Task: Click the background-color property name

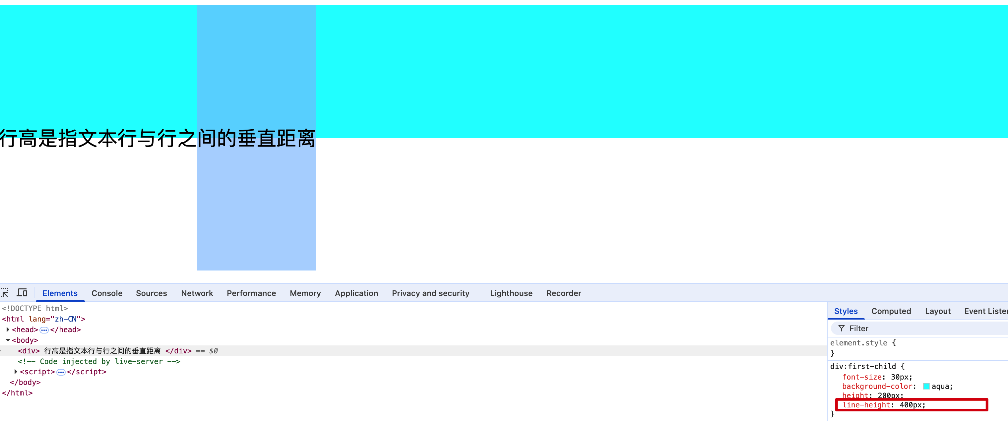Action: point(877,386)
